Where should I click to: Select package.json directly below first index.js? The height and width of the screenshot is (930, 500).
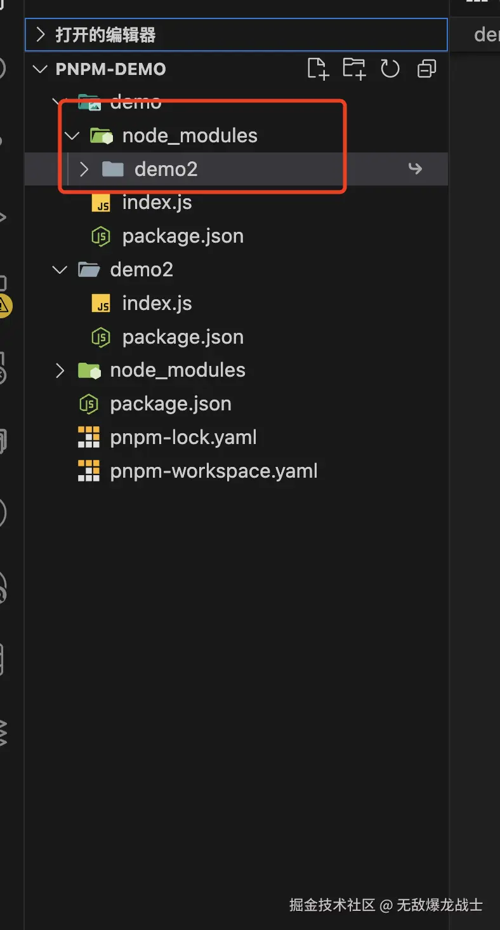coord(183,236)
